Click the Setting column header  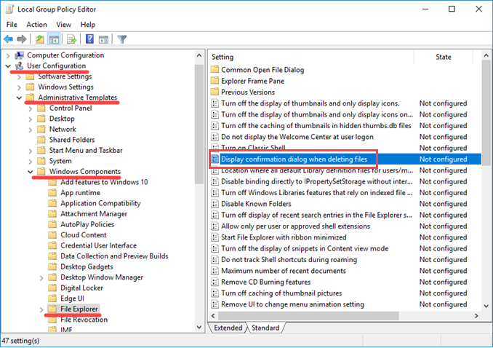[x=223, y=56]
